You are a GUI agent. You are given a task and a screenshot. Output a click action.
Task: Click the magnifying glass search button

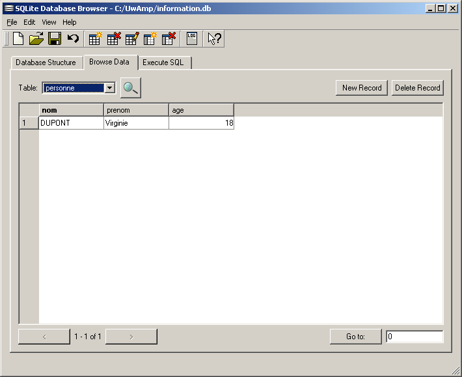(x=131, y=88)
